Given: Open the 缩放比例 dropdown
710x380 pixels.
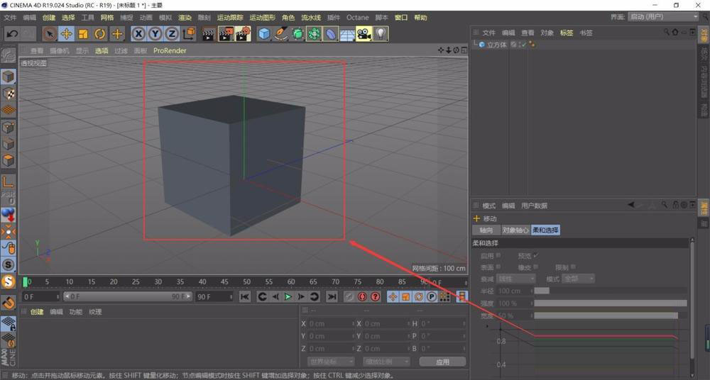Looking at the screenshot, I should (386, 362).
